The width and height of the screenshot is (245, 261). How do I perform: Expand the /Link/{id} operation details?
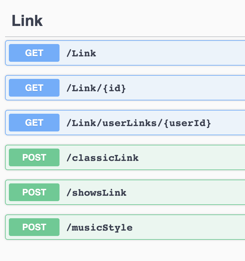tap(142, 88)
